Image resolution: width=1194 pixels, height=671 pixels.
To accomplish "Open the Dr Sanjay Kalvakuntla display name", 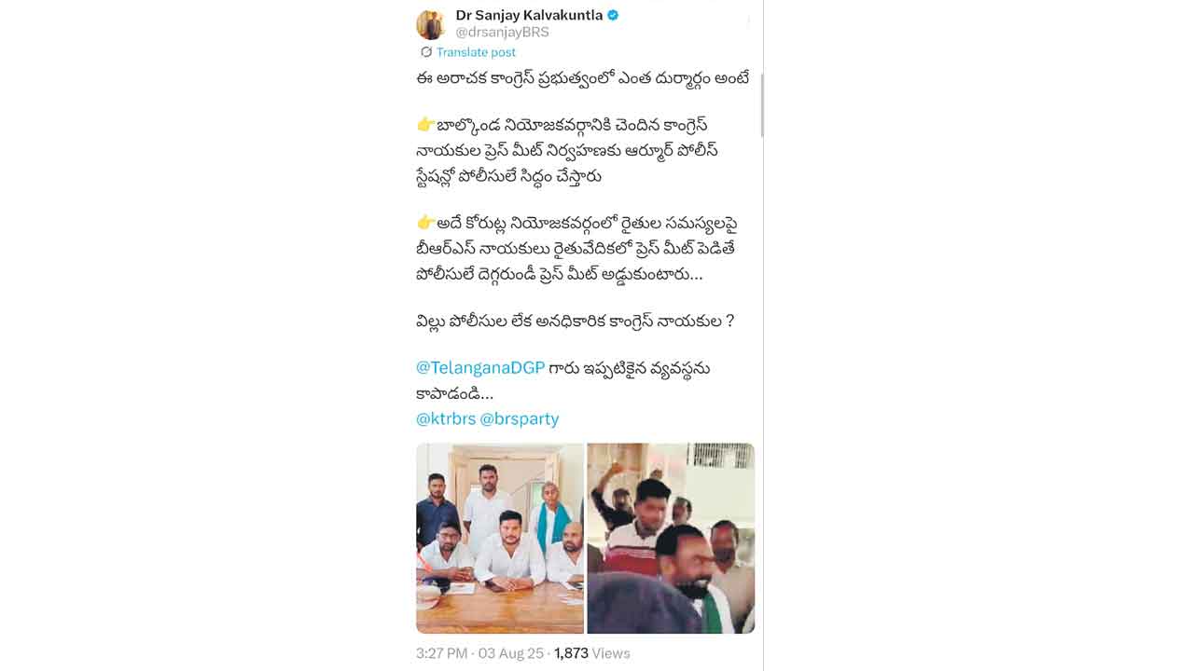I will click(x=529, y=15).
